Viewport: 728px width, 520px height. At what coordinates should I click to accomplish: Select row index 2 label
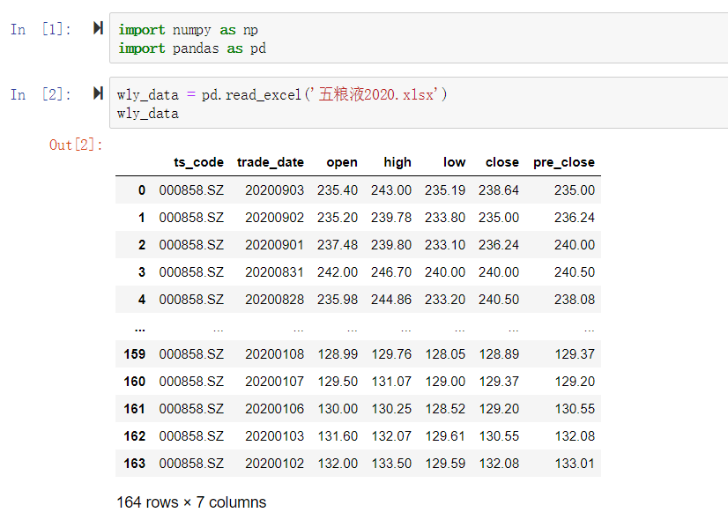(x=142, y=245)
